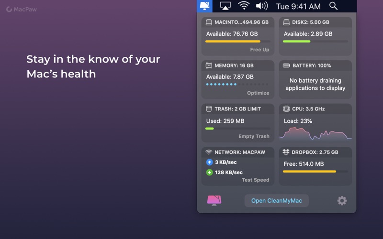Click Free Up on Macintosh disk
383x239 pixels.
coord(259,50)
